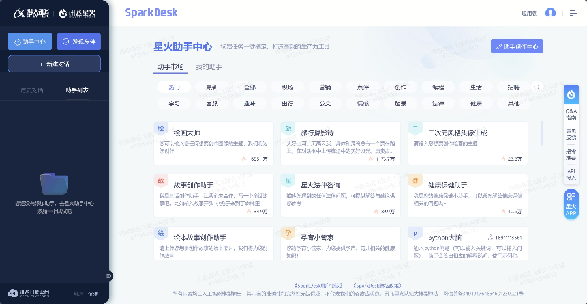Click the 讯飞星火 flame logo
Screen dimensions: 587x304
[77, 14]
